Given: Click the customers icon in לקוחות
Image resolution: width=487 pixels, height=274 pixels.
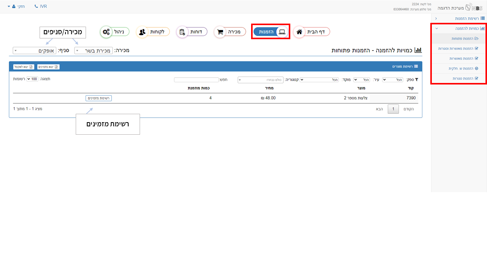Looking at the screenshot, I should point(142,32).
